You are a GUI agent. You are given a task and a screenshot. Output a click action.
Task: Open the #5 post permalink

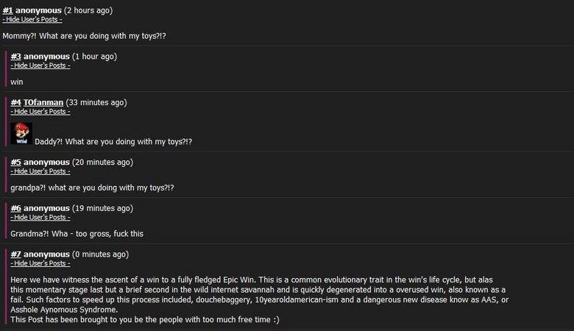15,162
